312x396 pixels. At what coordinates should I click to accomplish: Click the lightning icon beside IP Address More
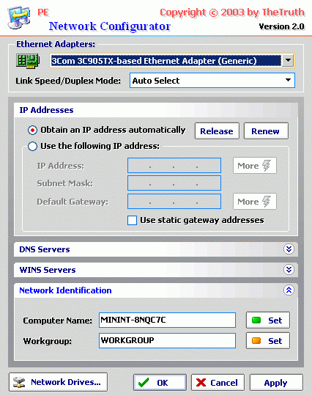[266, 166]
